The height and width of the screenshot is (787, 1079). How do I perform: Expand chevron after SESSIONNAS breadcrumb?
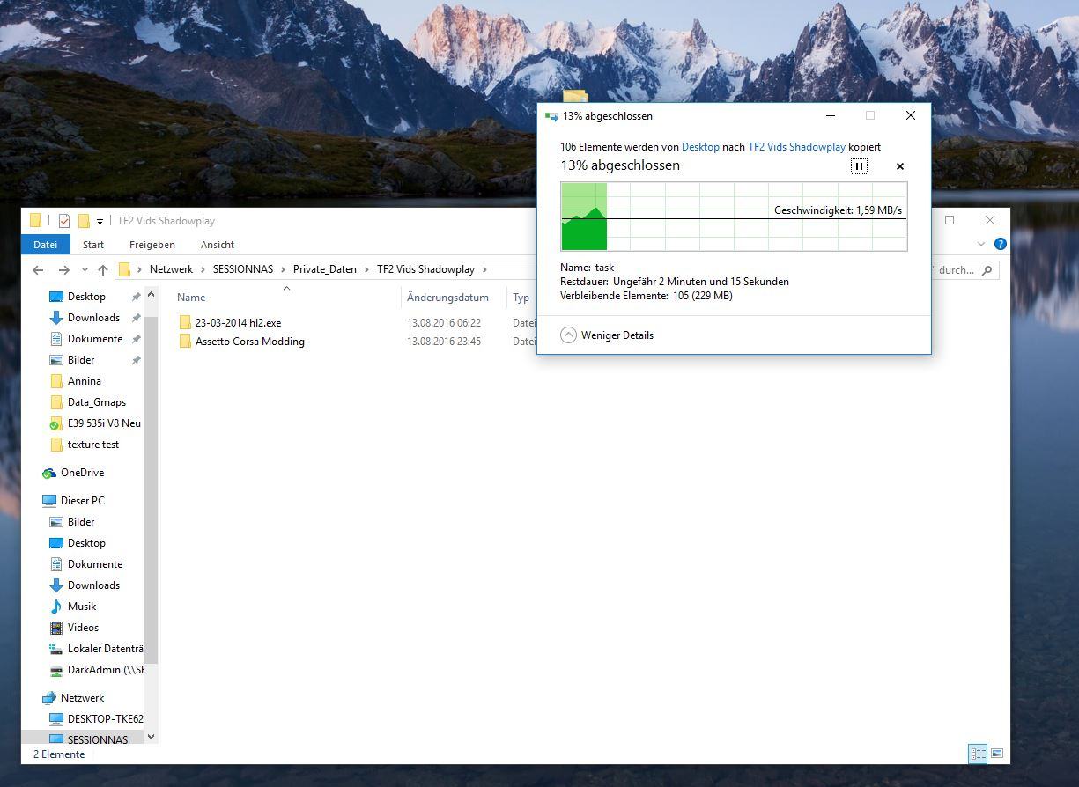point(283,269)
